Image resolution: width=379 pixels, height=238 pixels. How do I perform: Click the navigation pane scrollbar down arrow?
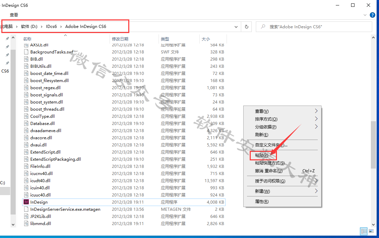pos(13,224)
